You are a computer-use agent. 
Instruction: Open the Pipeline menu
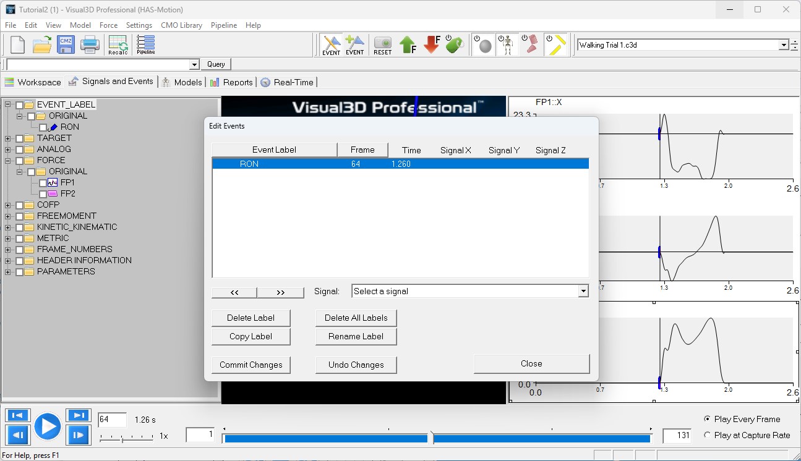click(x=224, y=25)
